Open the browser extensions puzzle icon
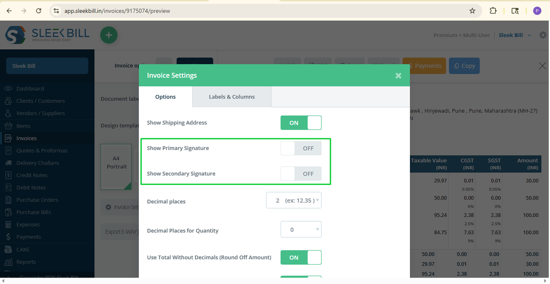 [493, 11]
